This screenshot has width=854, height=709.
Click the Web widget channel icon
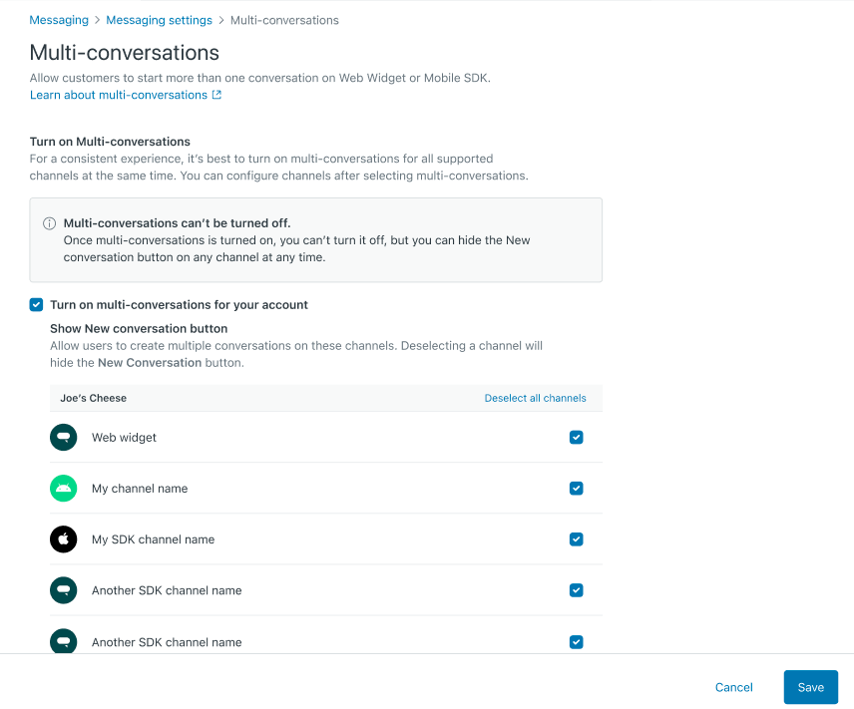(63, 438)
